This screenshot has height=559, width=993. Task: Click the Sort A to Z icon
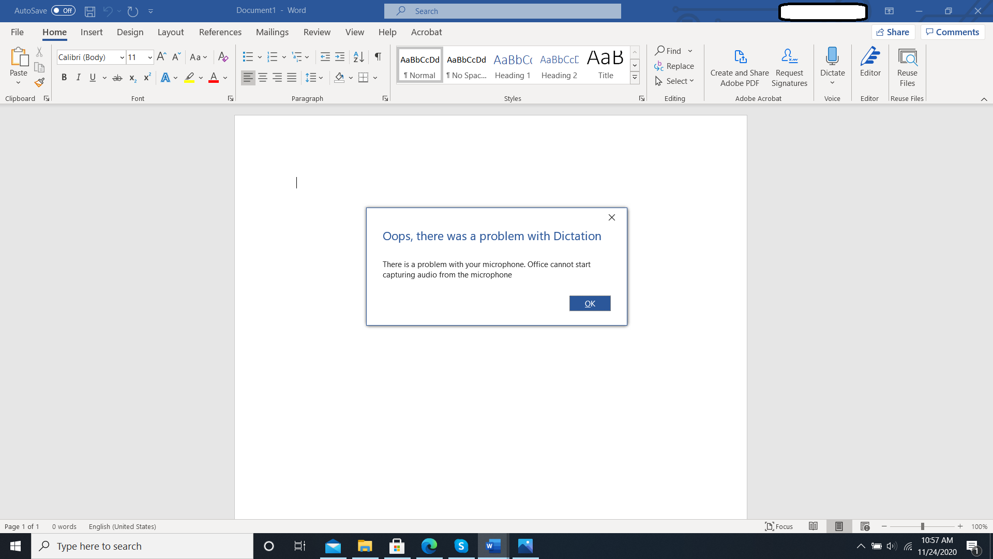358,57
